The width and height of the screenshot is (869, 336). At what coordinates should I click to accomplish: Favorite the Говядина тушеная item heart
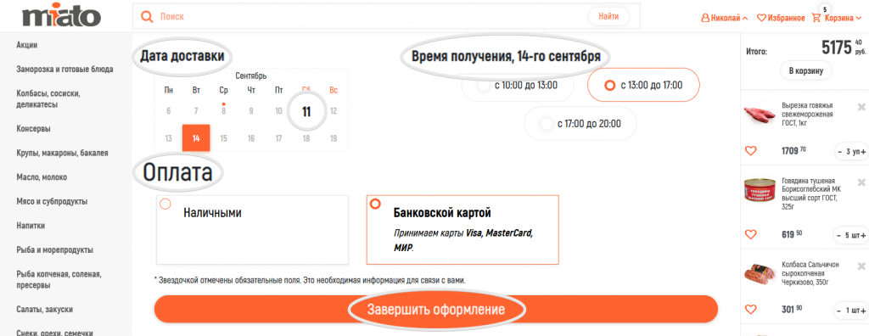[750, 234]
